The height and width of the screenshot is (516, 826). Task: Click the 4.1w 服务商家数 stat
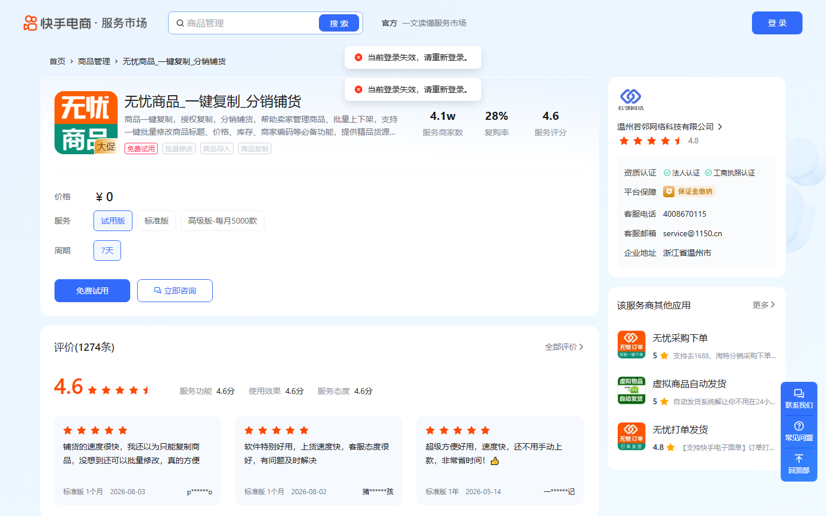[x=443, y=123]
